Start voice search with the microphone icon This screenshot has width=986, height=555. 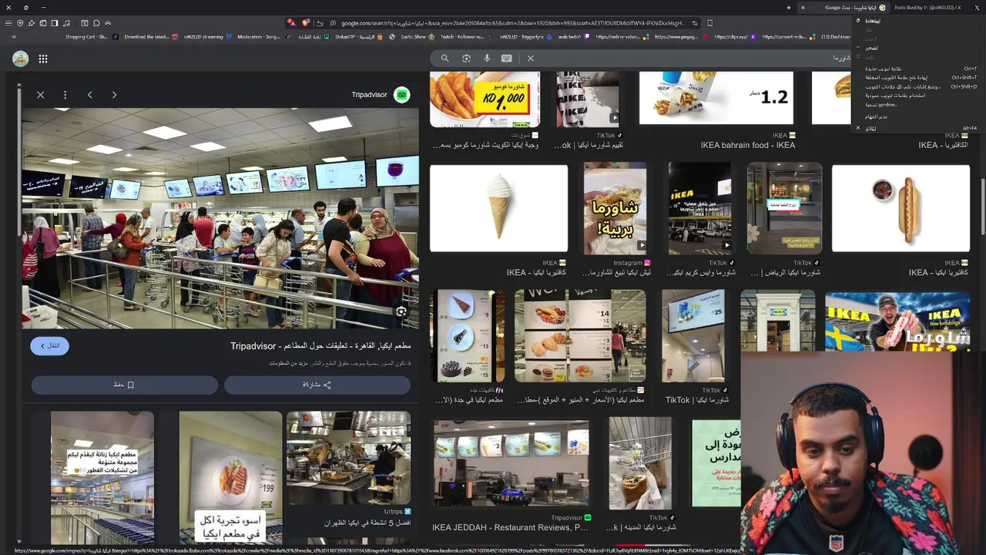tap(487, 59)
